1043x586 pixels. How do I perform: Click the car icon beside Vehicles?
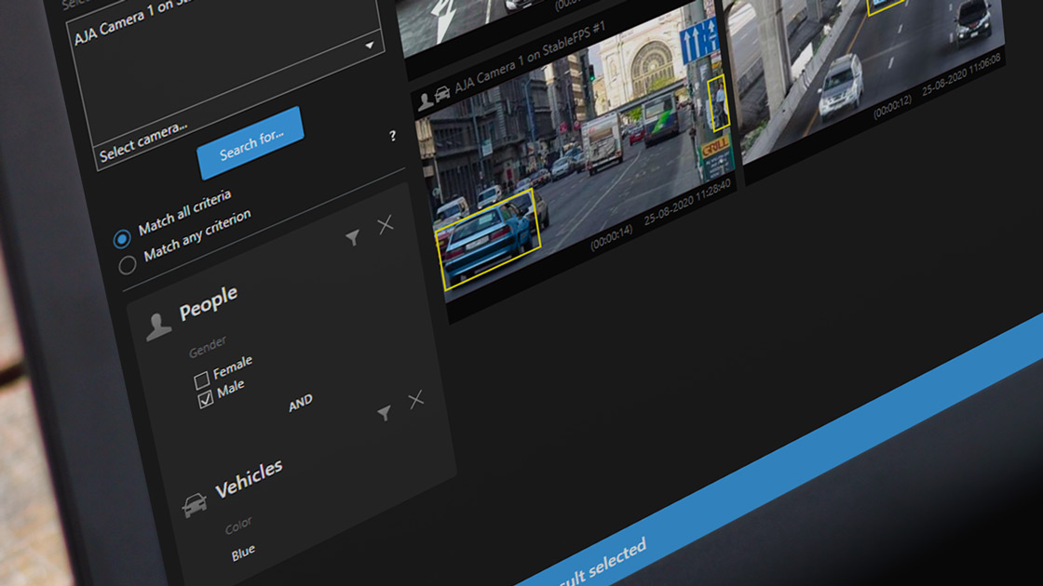(195, 504)
